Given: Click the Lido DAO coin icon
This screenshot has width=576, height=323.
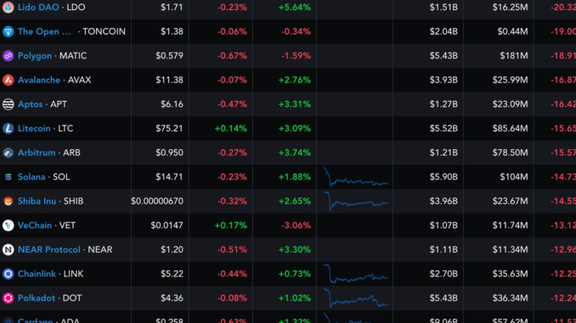Looking at the screenshot, I should (8, 8).
